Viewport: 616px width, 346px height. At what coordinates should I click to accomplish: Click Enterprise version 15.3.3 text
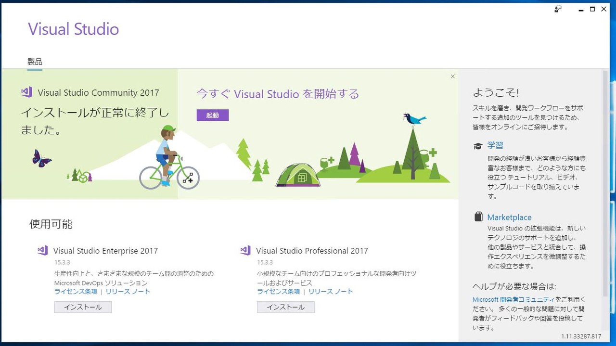(63, 262)
